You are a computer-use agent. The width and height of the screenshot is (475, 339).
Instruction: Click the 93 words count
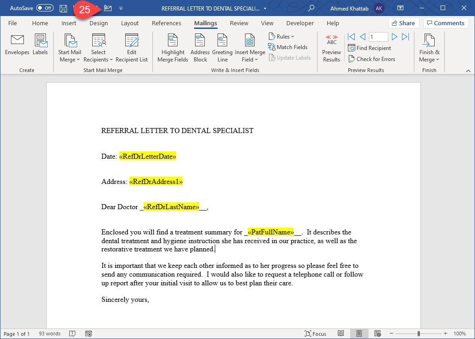point(50,333)
